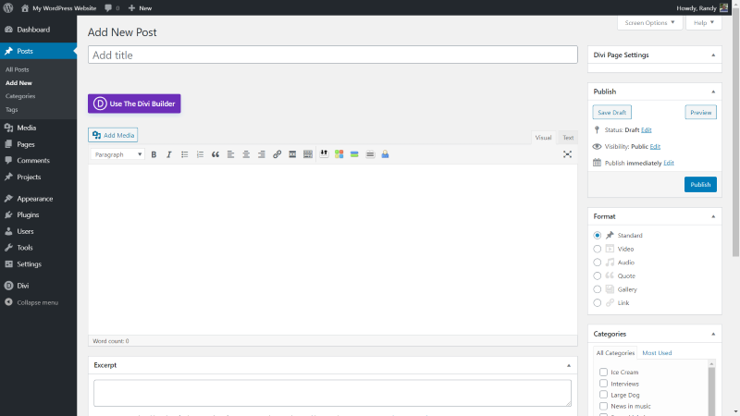
Task: Check the Large Dog category
Action: (603, 395)
